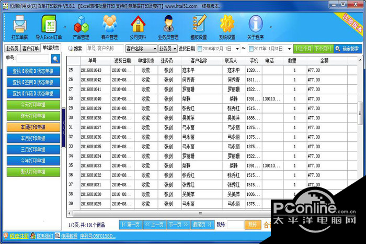The image size is (366, 244).
Task: Open the 程序注册 link text
Action: click(x=19, y=236)
